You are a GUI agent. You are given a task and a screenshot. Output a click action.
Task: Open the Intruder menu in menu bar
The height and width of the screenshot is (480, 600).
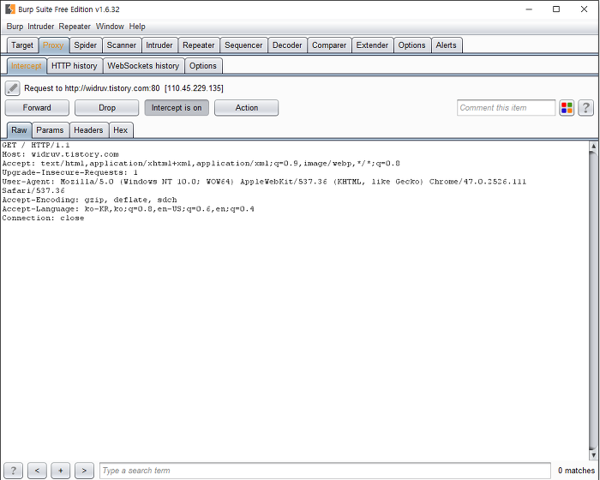click(x=40, y=27)
